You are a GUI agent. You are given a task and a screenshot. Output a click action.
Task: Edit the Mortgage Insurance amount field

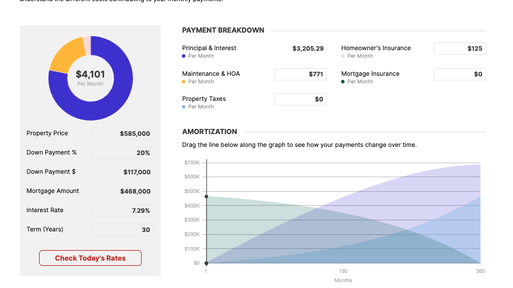pos(460,74)
